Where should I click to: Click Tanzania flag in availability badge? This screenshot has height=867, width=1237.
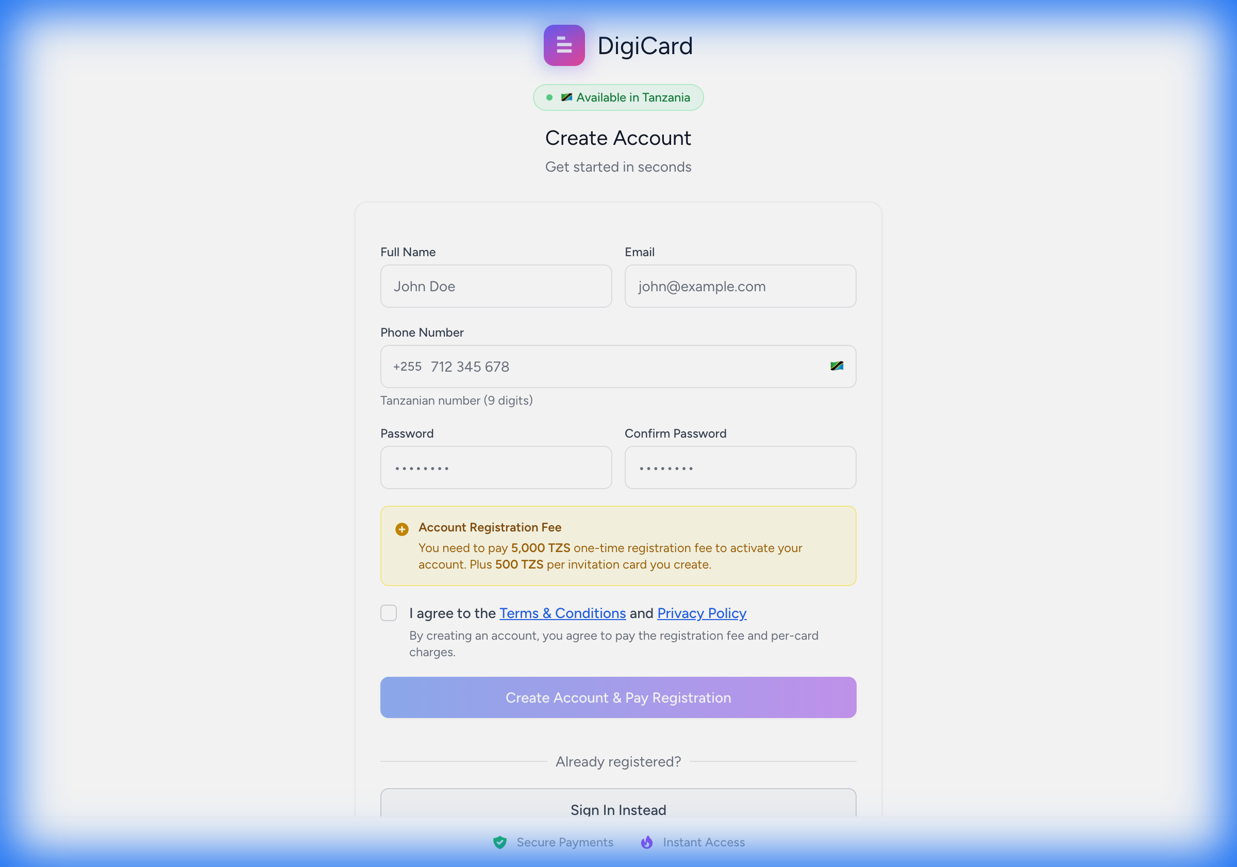(566, 97)
